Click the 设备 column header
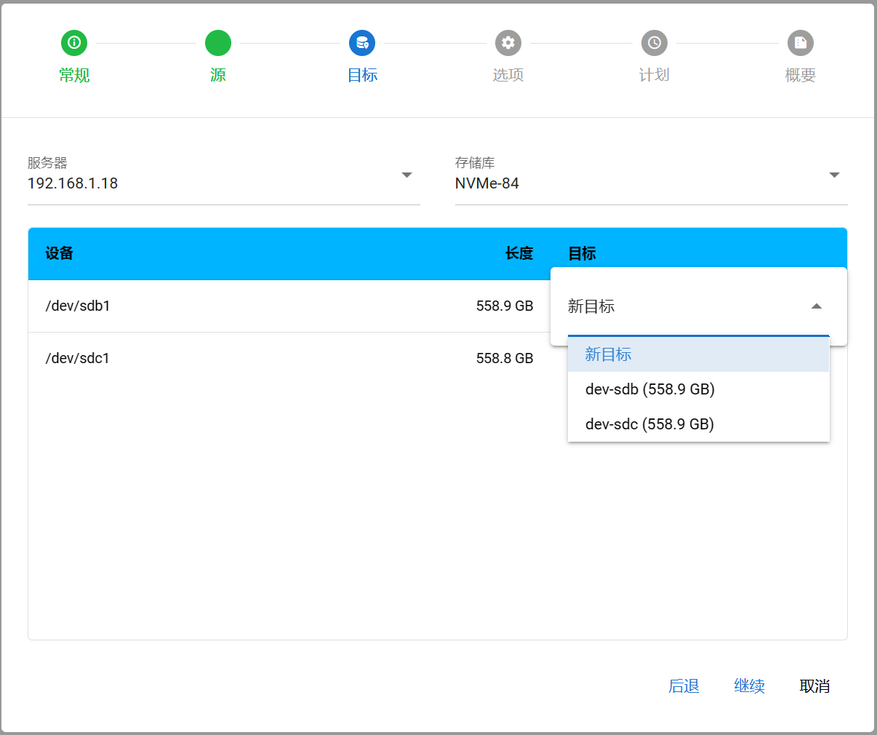The image size is (877, 735). (x=60, y=253)
